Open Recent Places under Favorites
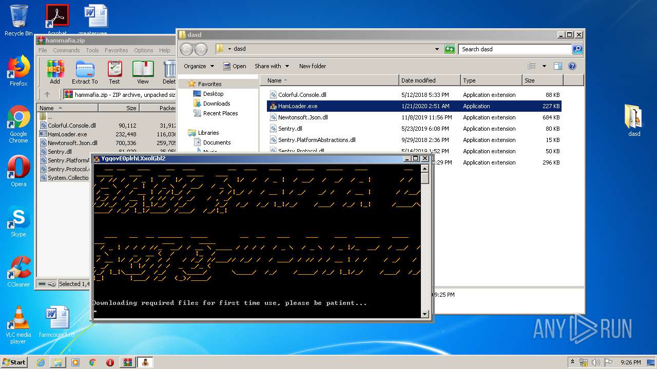Viewport: 657px width, 369px height. coord(220,113)
